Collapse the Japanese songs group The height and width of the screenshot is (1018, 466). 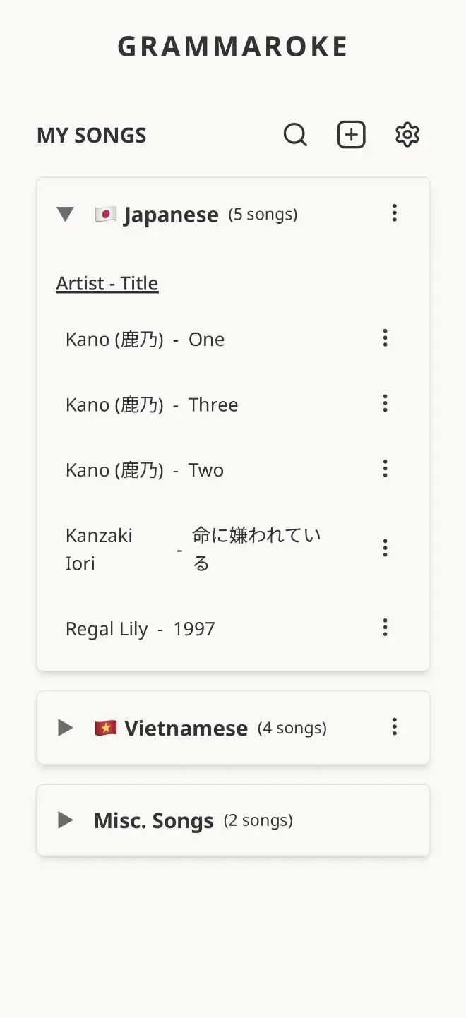[66, 214]
